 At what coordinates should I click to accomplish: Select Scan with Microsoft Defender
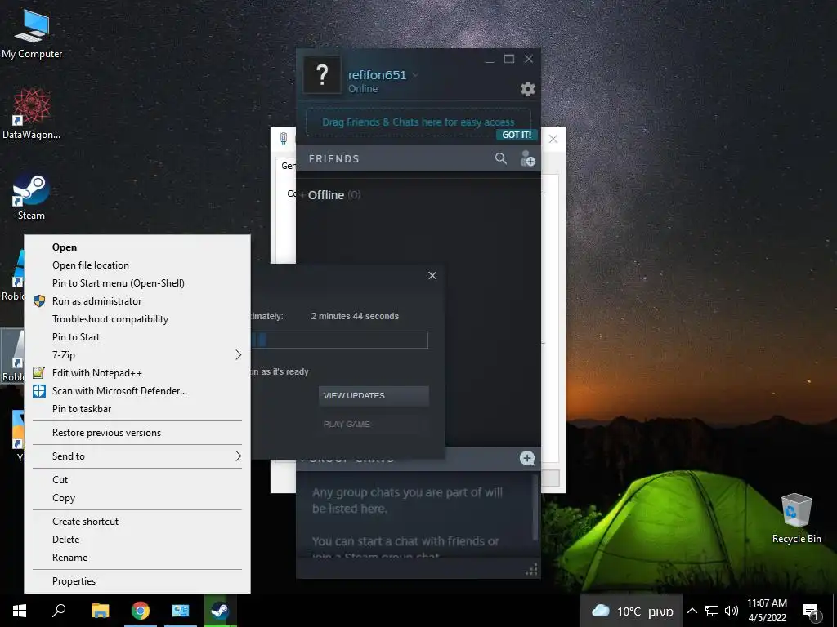click(x=137, y=391)
